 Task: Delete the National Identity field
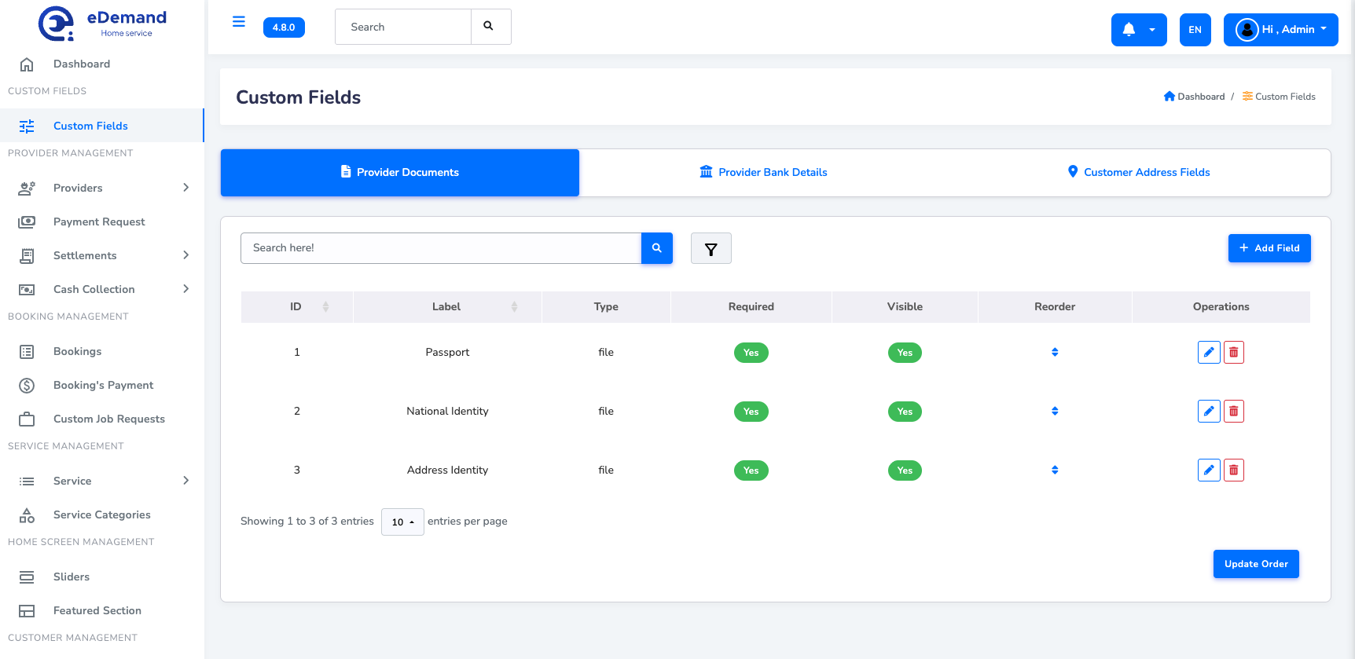pyautogui.click(x=1234, y=412)
